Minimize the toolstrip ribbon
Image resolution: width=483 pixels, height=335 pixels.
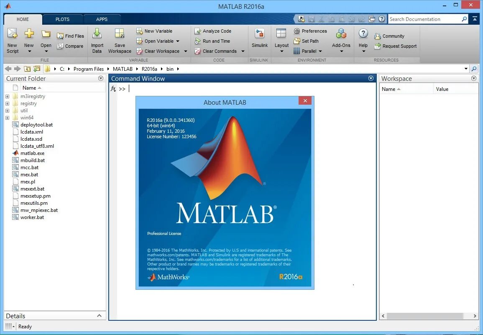[x=475, y=19]
